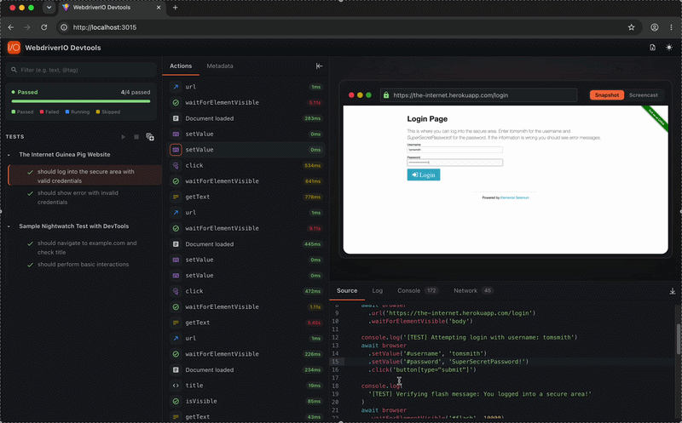Stop tests with the square icon
This screenshot has height=423, width=682.
[x=136, y=137]
